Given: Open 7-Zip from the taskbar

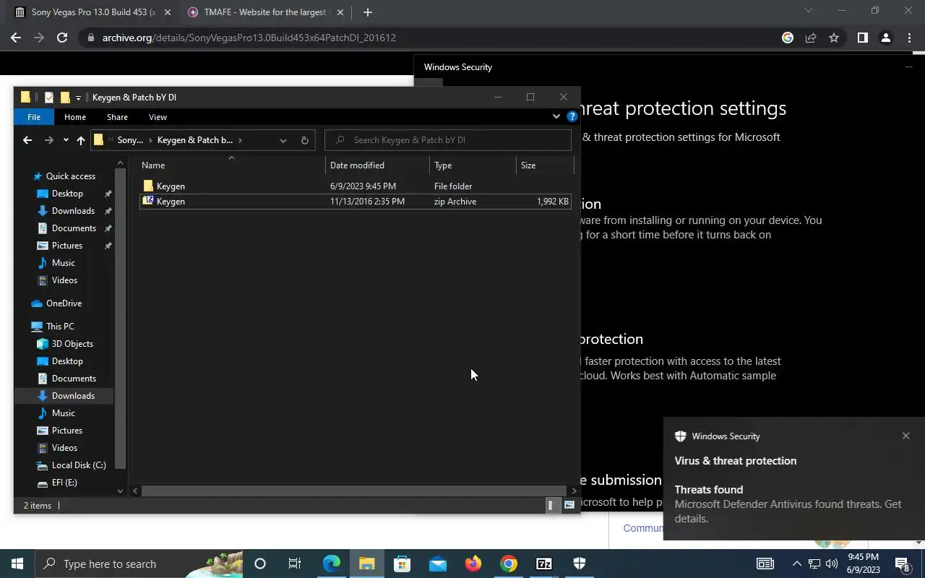Looking at the screenshot, I should pyautogui.click(x=544, y=564).
